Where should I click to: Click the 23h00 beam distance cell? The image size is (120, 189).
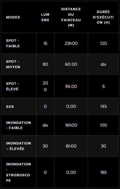pos(71,43)
